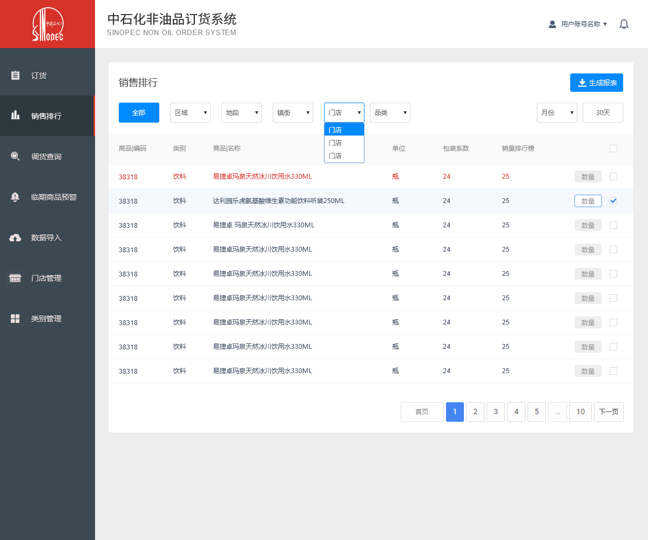This screenshot has width=648, height=540.
Task: Click the 数量 input field in the 达利园乐虎 row
Action: point(588,201)
